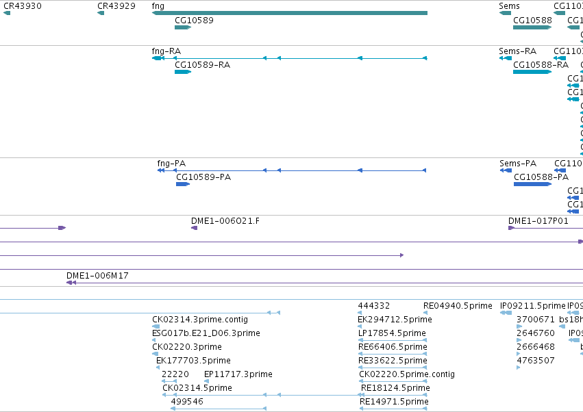Click the DME1-006O21.F feature marker

(194, 228)
